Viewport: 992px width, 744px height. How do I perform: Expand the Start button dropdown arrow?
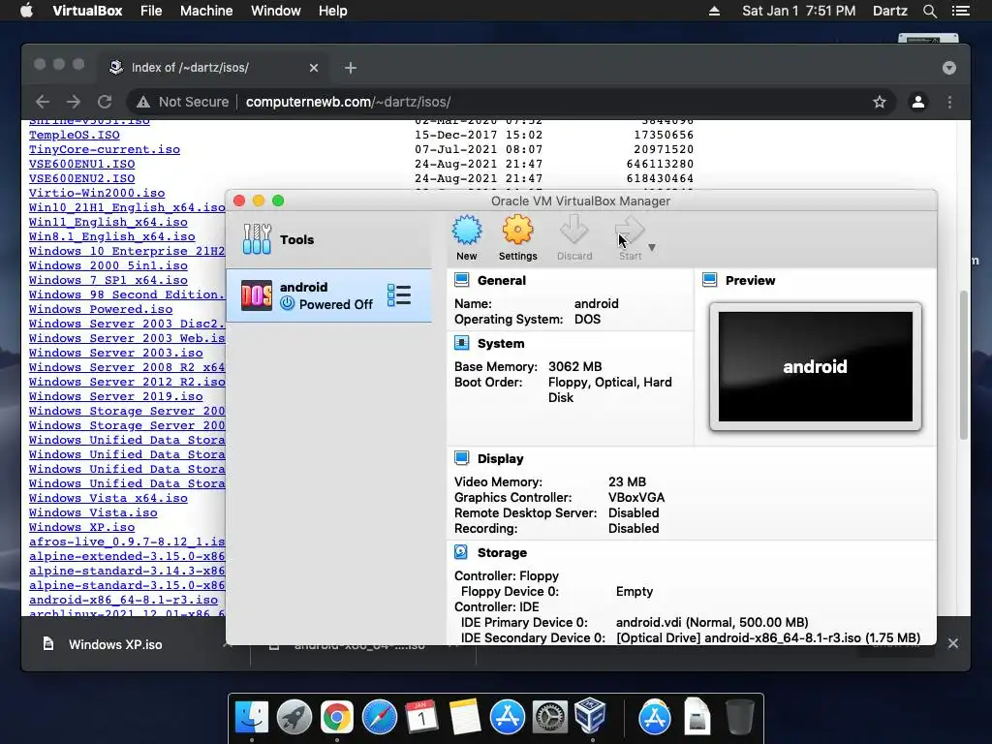(x=652, y=247)
